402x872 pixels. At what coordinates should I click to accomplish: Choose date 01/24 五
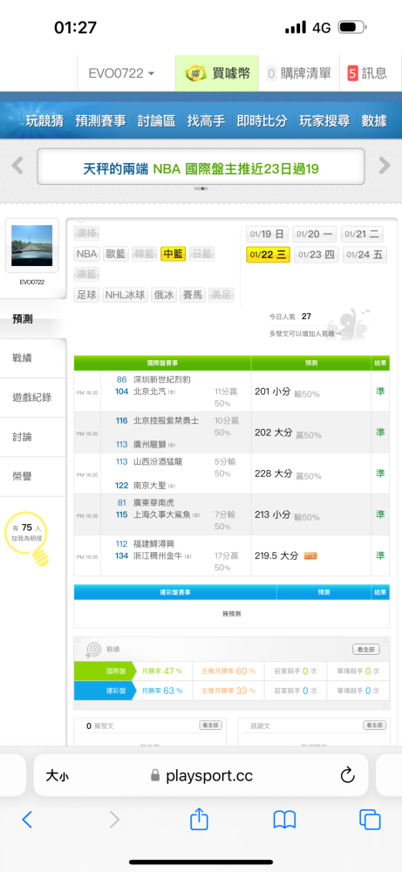click(365, 255)
